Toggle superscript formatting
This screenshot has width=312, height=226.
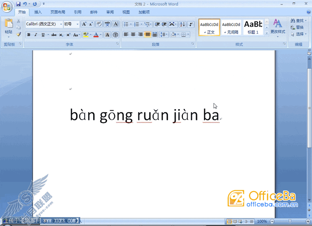68,35
